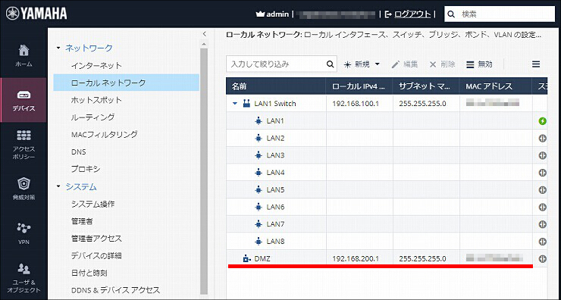
Task: Open the table options hamburger menu
Action: 535,64
